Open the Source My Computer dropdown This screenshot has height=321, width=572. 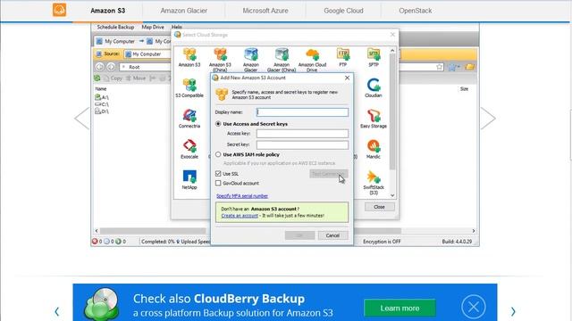[147, 53]
